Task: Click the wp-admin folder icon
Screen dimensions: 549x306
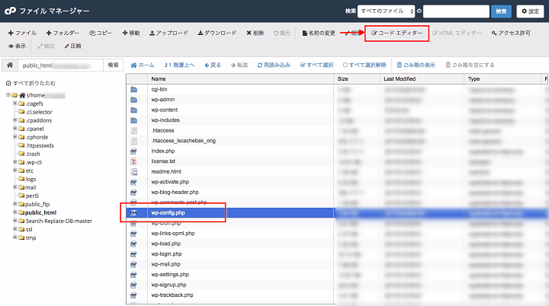Action: [133, 100]
